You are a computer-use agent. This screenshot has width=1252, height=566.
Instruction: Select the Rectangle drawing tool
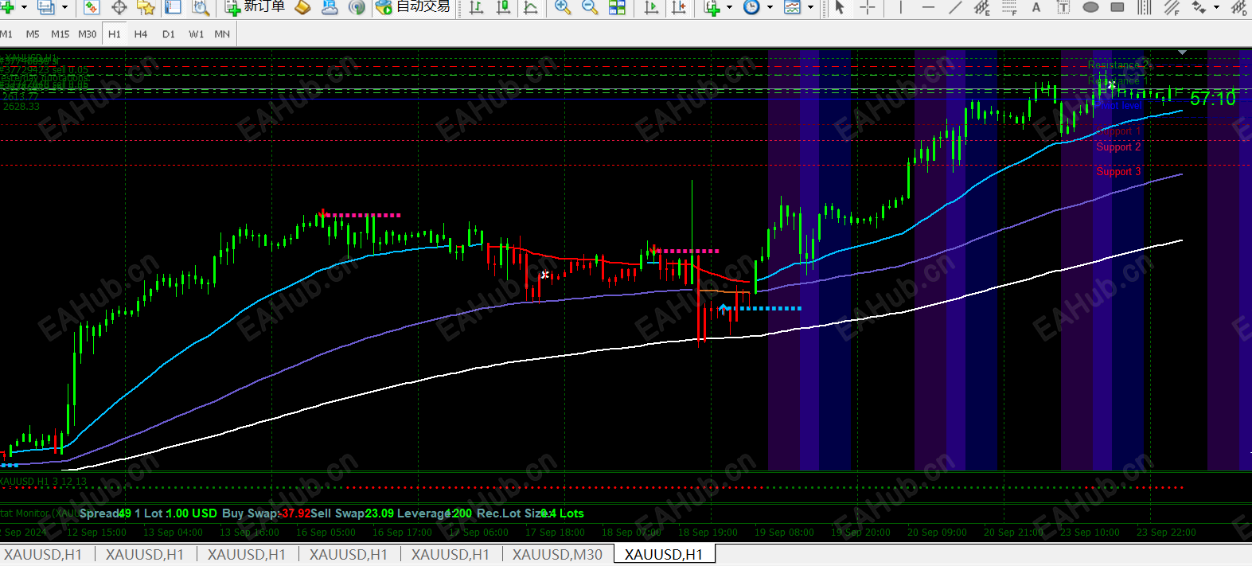click(x=1117, y=7)
